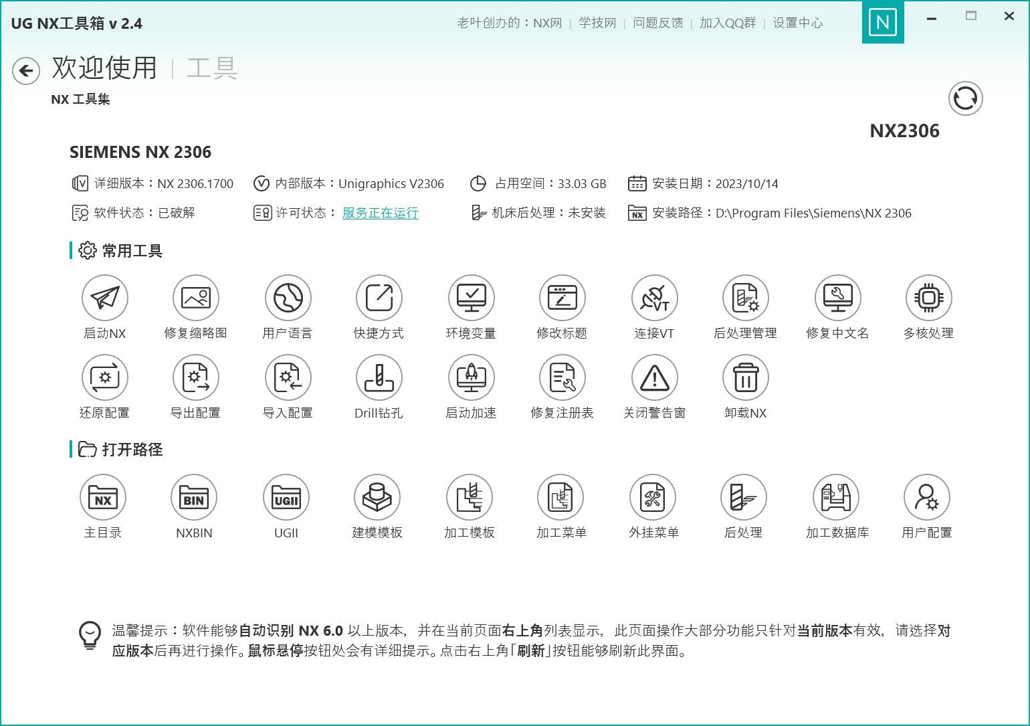Open the 多核处理 chip icon
The width and height of the screenshot is (1030, 726).
929,298
